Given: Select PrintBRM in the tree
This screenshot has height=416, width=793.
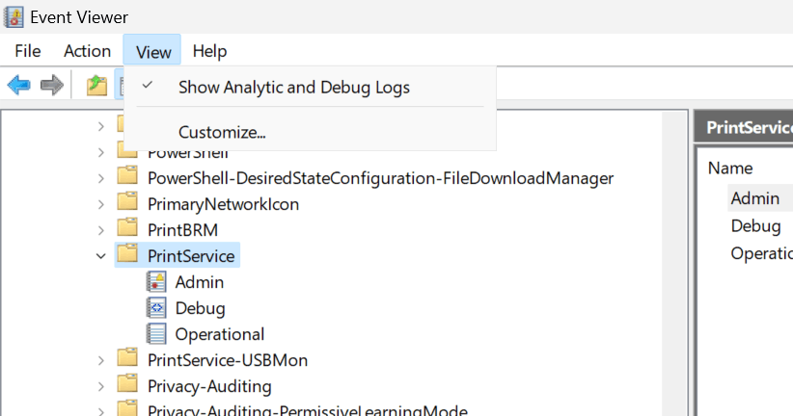Looking at the screenshot, I should pyautogui.click(x=182, y=230).
